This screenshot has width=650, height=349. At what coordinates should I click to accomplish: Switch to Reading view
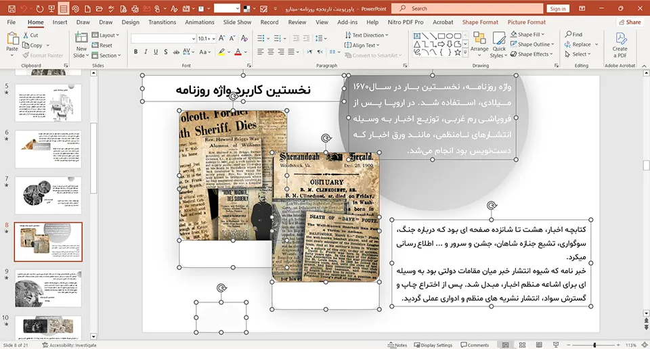click(539, 345)
